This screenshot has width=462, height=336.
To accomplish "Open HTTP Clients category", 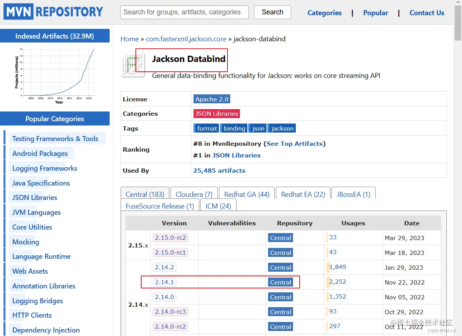I will coord(32,315).
